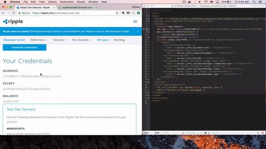Expand the RCL Features dropdown
This screenshot has width=266, height=149.
81,40
